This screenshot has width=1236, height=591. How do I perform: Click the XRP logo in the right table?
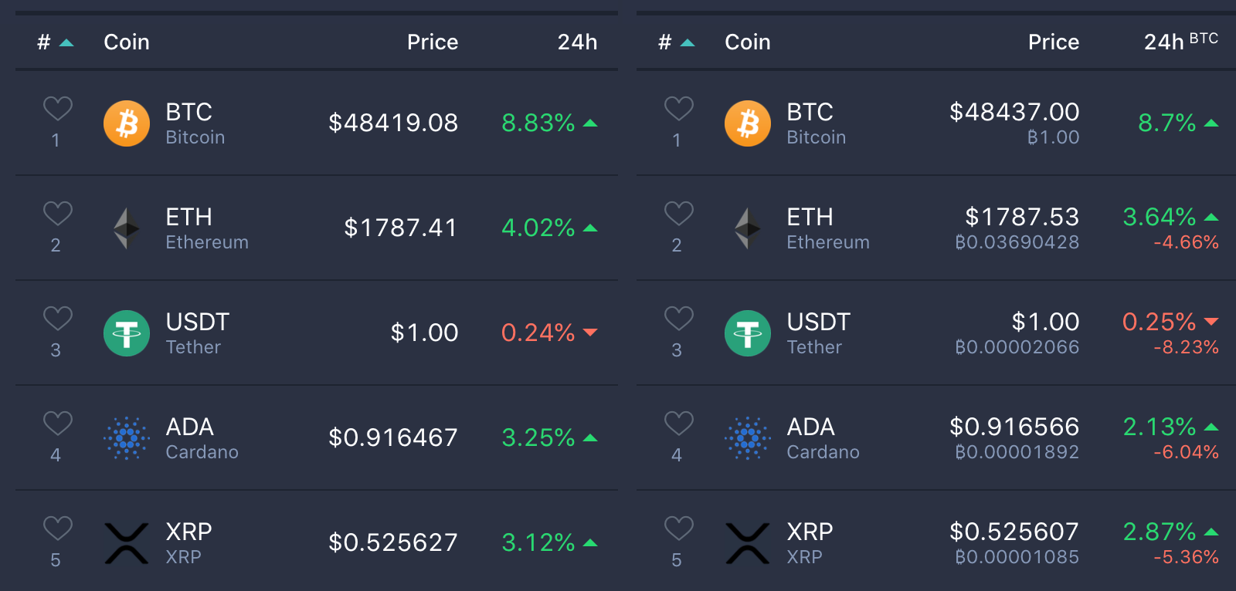pyautogui.click(x=748, y=543)
